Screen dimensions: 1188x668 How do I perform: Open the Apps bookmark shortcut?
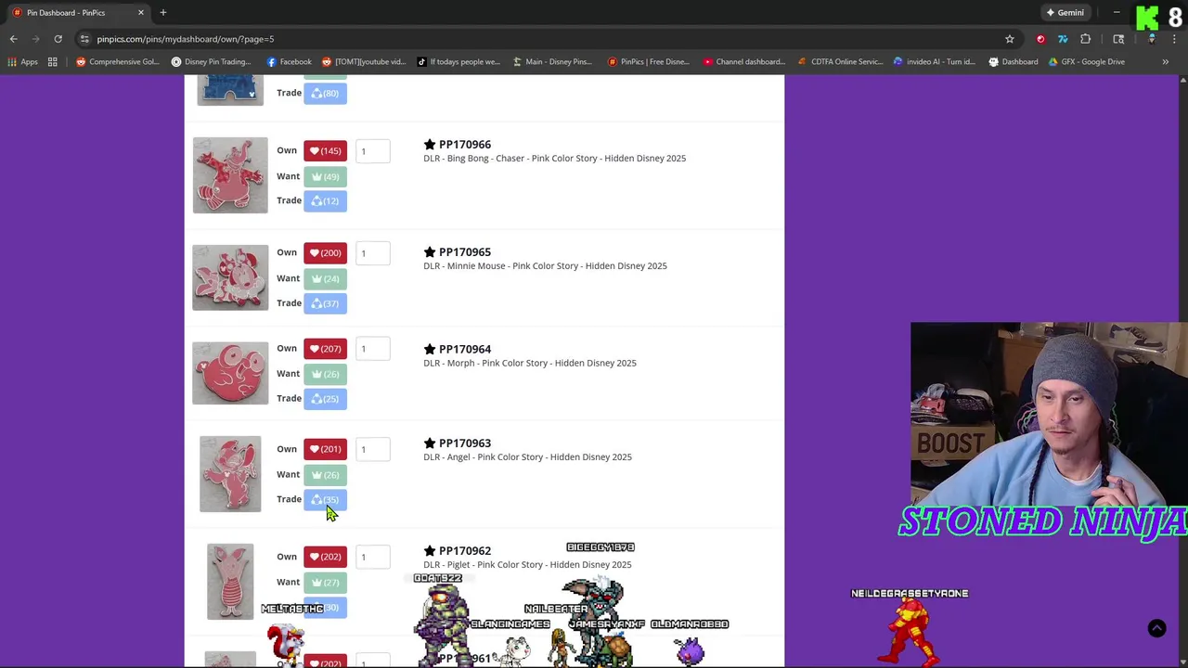[23, 62]
